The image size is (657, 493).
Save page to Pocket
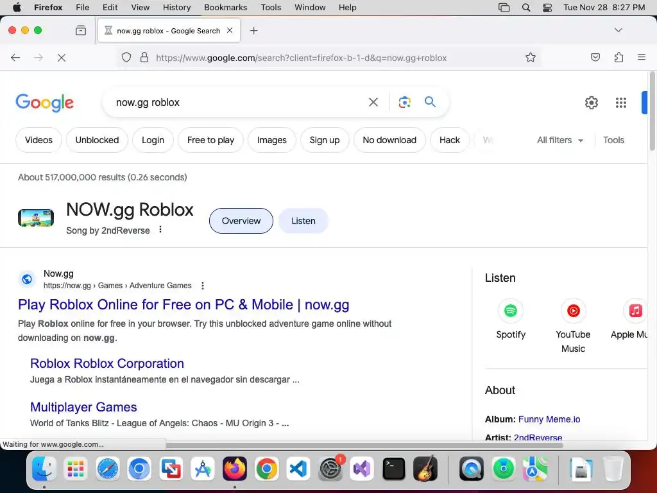[x=595, y=57]
